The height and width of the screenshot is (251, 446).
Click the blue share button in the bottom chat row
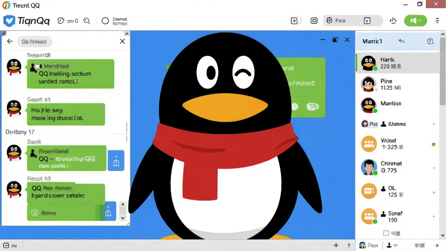pyautogui.click(x=108, y=211)
